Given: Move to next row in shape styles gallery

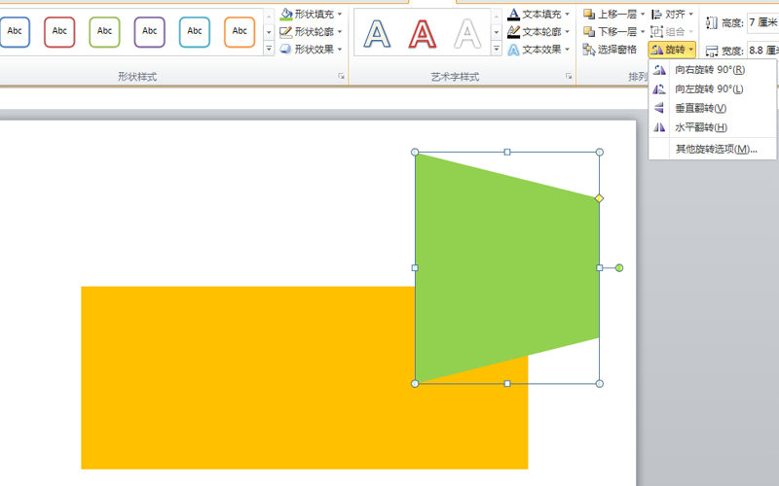Looking at the screenshot, I should (269, 32).
